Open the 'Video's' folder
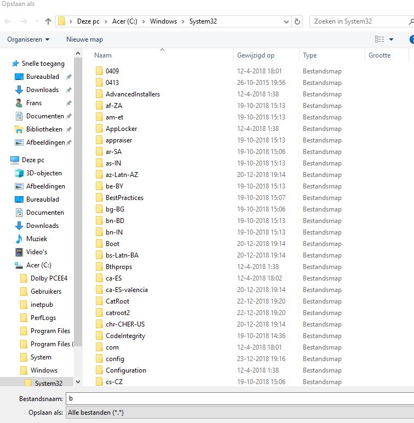Screen dimensions: 414x423 click(37, 252)
